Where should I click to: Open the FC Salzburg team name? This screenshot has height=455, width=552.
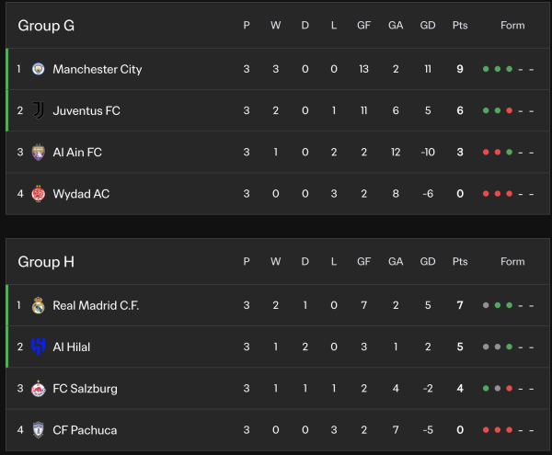click(x=85, y=389)
